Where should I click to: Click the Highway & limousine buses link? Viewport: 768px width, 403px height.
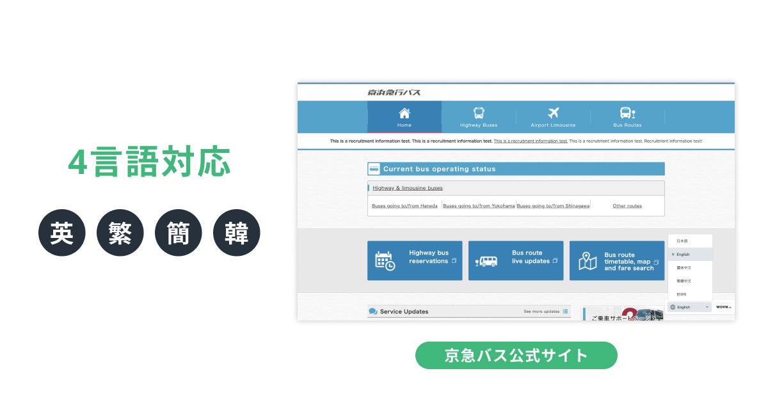[x=408, y=188]
